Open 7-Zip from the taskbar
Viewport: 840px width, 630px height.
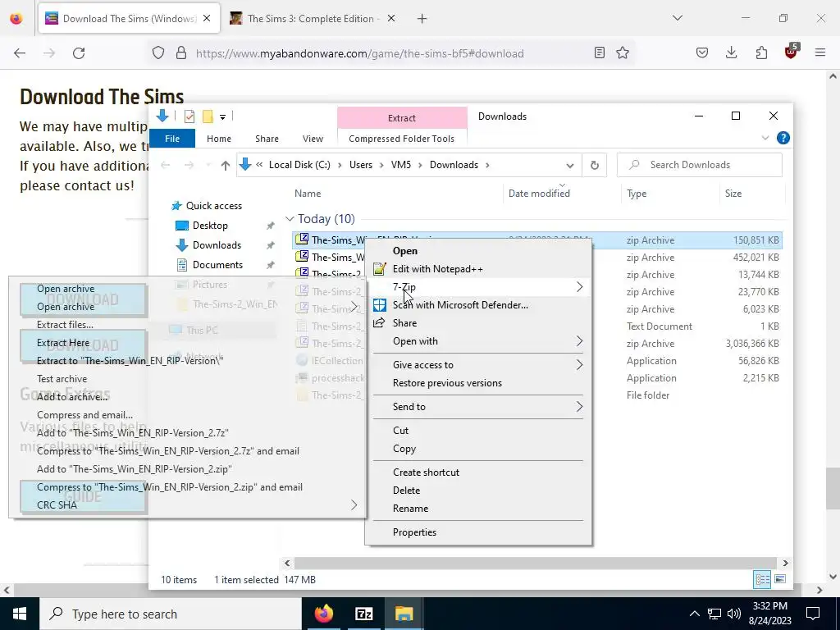click(x=363, y=614)
